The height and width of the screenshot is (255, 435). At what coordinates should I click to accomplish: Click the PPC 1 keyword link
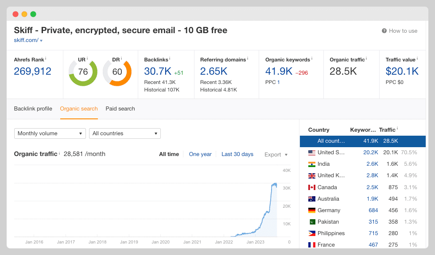tap(278, 82)
